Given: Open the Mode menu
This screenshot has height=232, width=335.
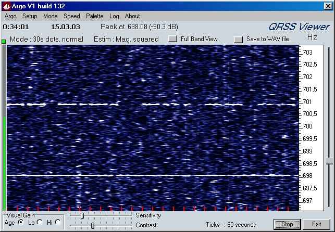Looking at the screenshot, I should [x=50, y=16].
